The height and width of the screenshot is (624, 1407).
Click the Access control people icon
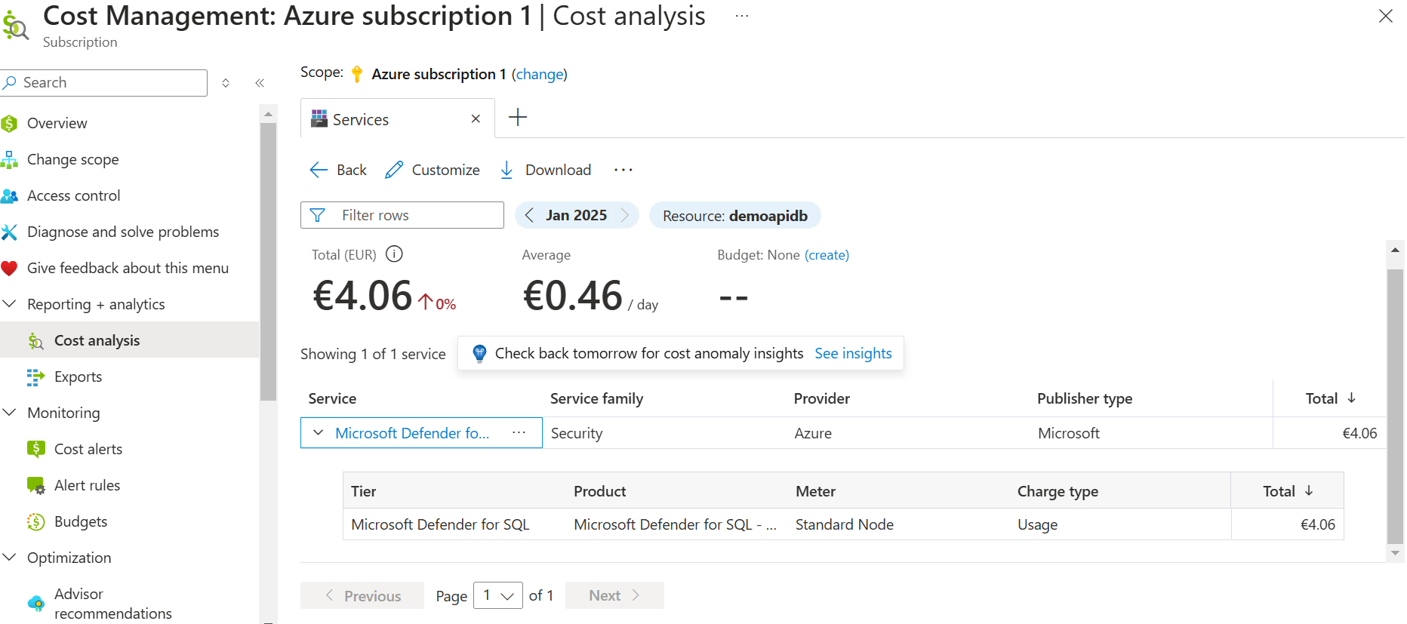(x=9, y=196)
